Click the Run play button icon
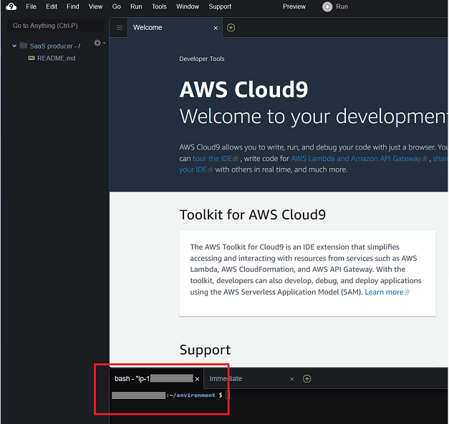This screenshot has width=449, height=424. 327,6
